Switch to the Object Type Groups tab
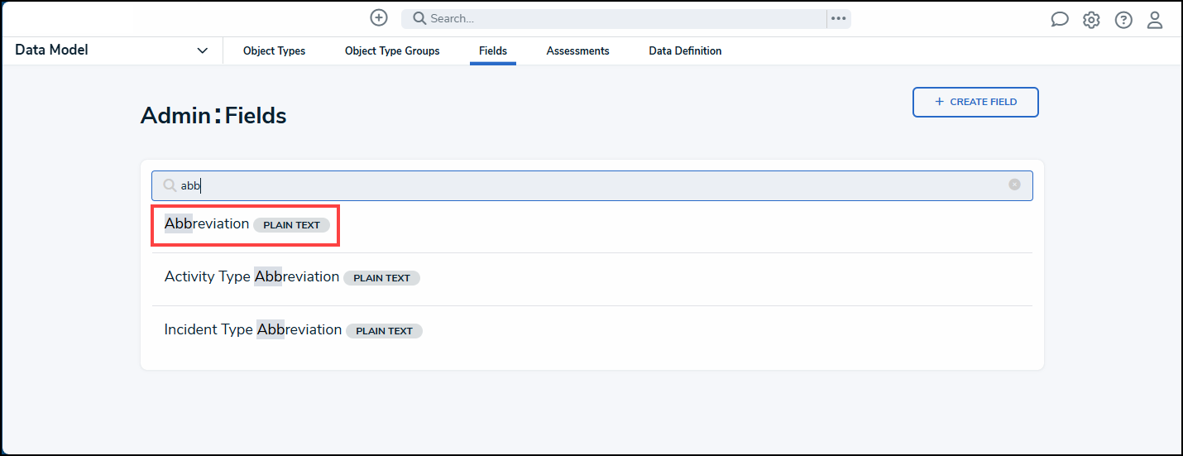This screenshot has width=1183, height=456. click(392, 50)
